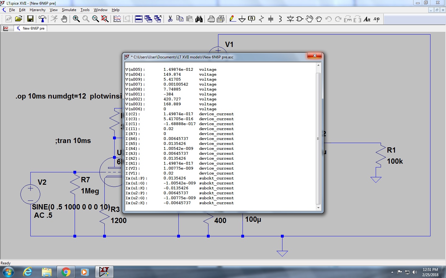Select the Resistor tool
This screenshot has width=446, height=278.
pyautogui.click(x=261, y=19)
